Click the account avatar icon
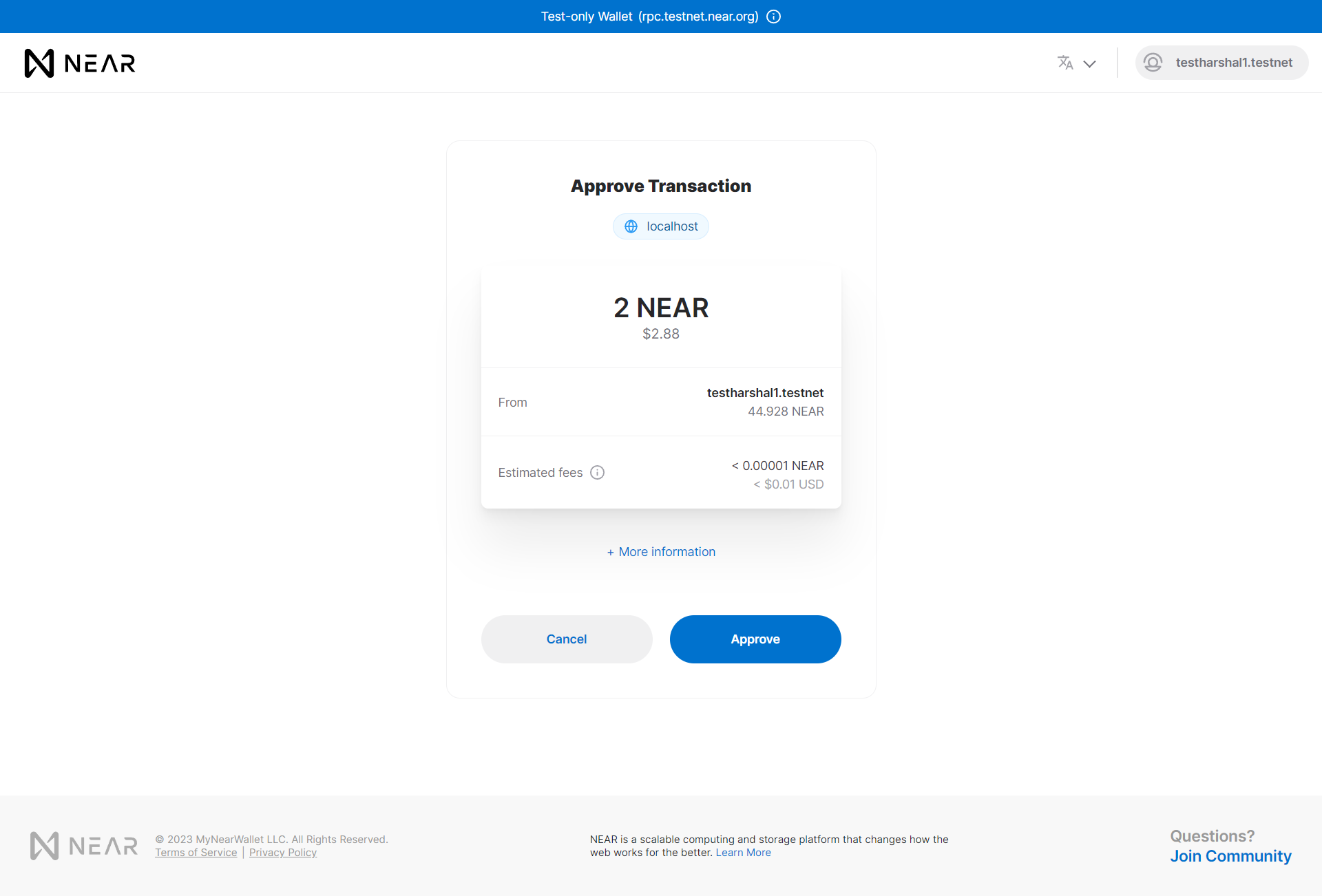The height and width of the screenshot is (896, 1322). (1153, 63)
